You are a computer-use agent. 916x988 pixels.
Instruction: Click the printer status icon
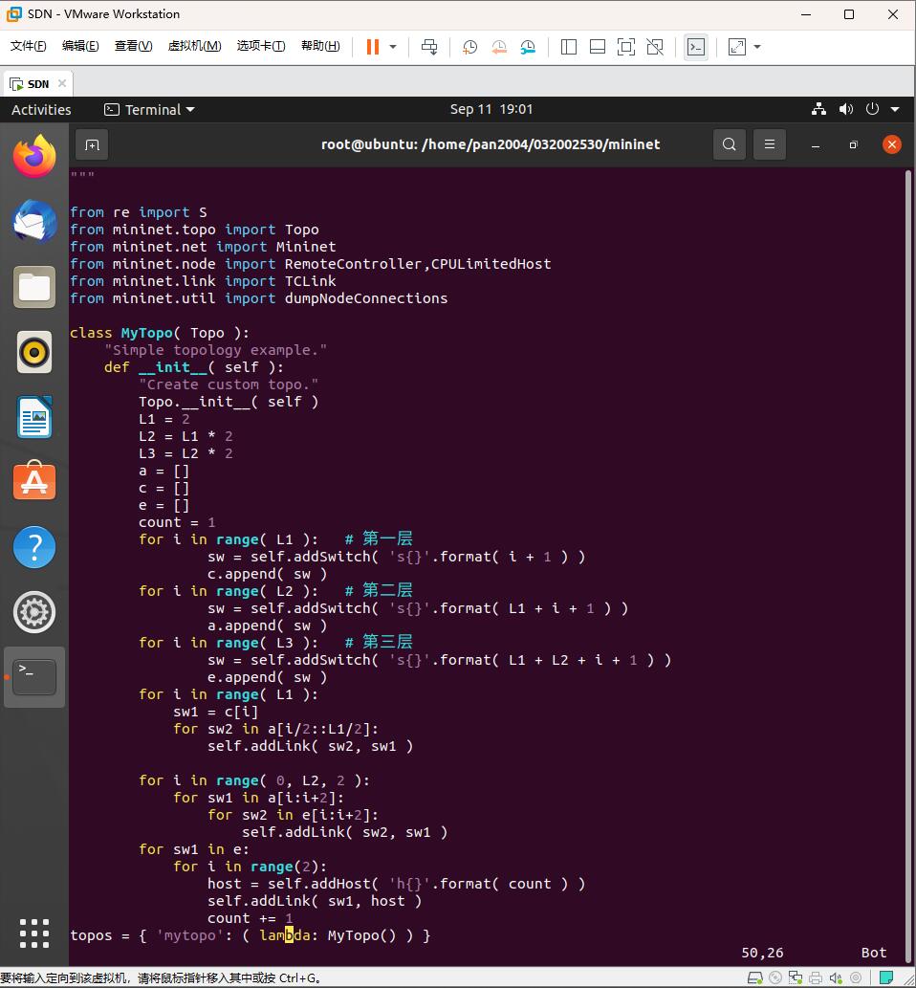[x=816, y=977]
